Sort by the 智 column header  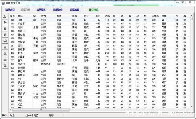pyautogui.click(x=130, y=16)
